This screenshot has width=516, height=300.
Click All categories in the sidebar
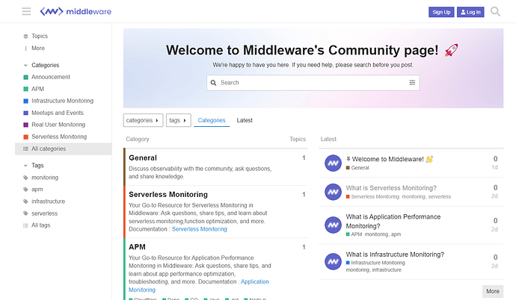[63, 149]
